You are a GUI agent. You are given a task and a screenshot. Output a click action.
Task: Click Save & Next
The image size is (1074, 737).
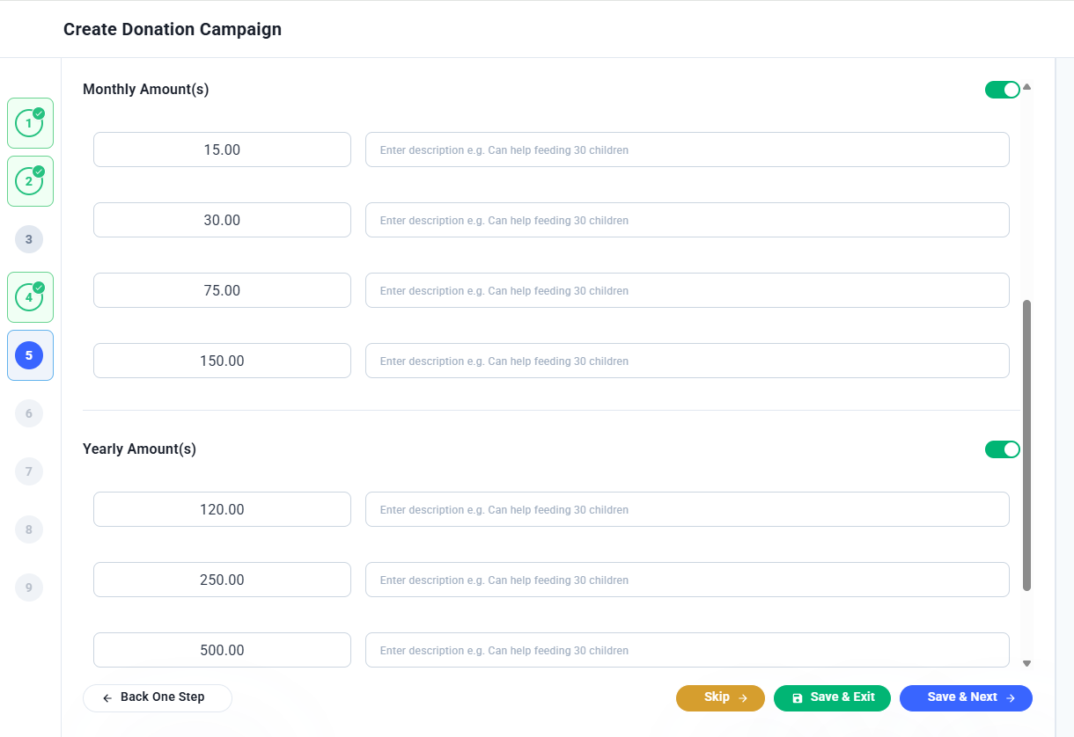[966, 697]
